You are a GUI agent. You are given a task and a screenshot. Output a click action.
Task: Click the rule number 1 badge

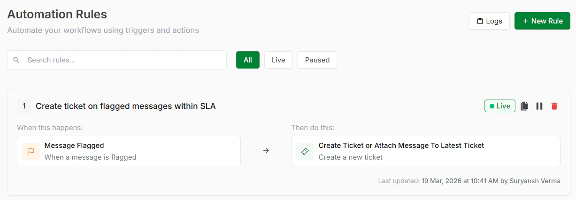[24, 106]
